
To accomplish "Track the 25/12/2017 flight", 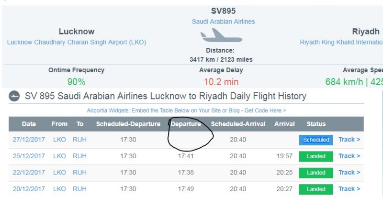I will coord(349,156).
